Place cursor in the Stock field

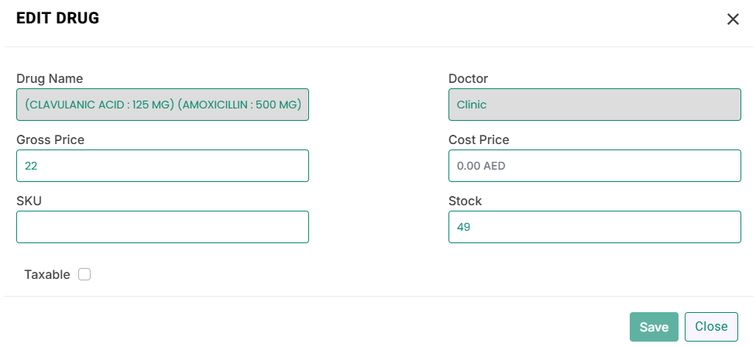pyautogui.click(x=594, y=226)
